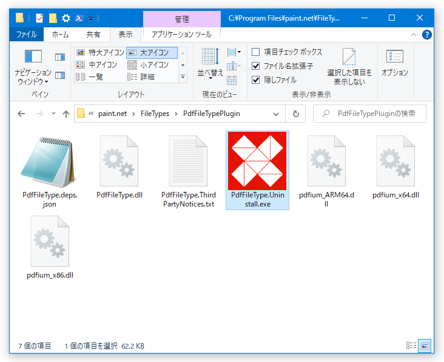The width and height of the screenshot is (444, 362).
Task: Select pdfium_x64.dll file icon
Action: tap(395, 161)
